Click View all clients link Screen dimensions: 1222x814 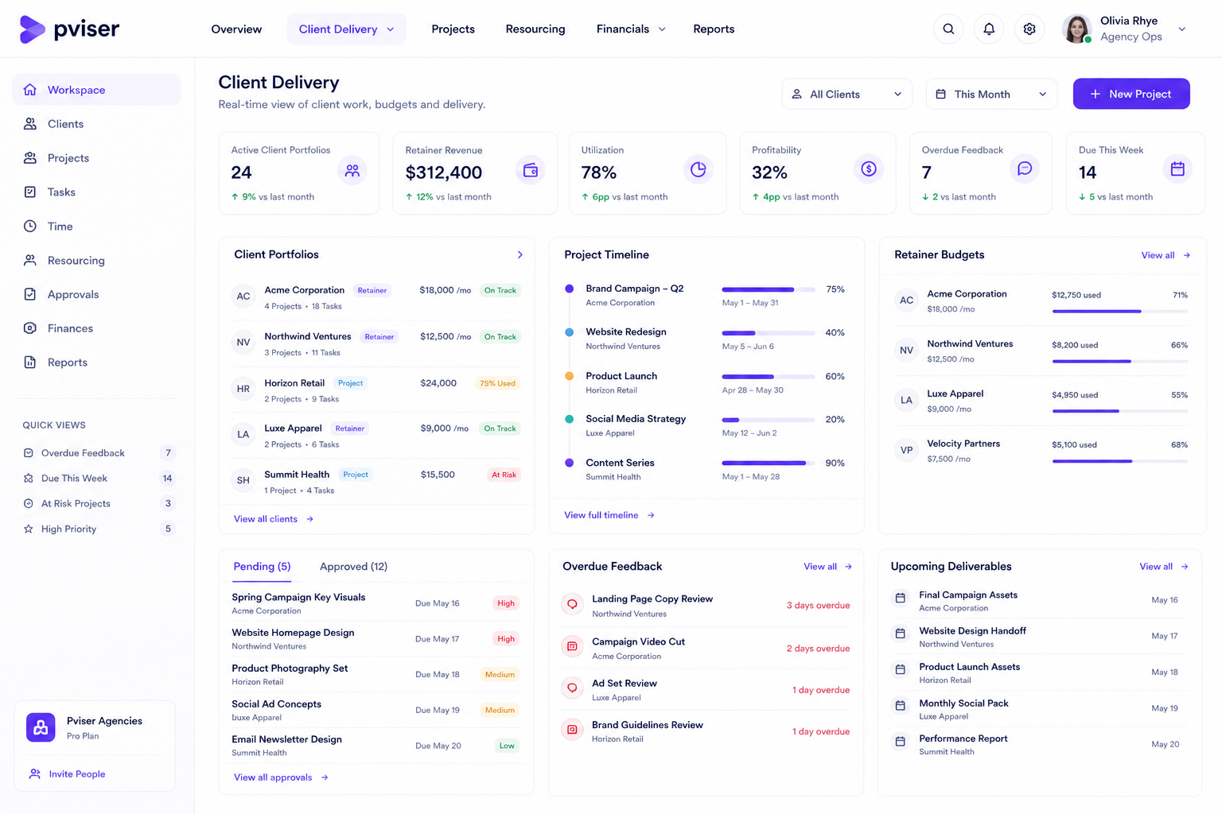[x=274, y=519]
